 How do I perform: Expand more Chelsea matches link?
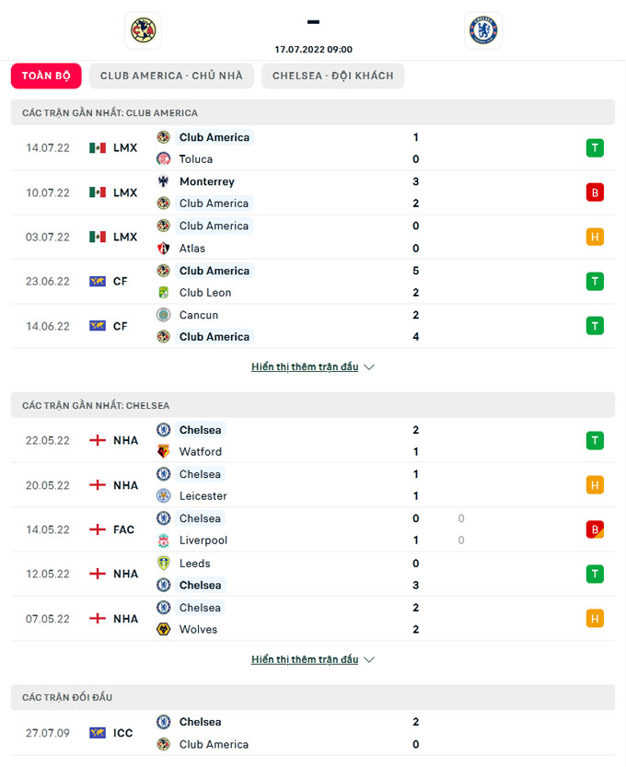click(305, 659)
